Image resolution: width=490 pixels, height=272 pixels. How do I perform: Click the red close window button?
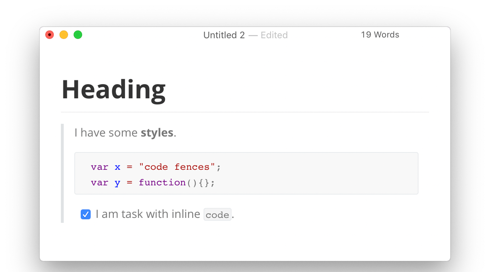point(50,35)
